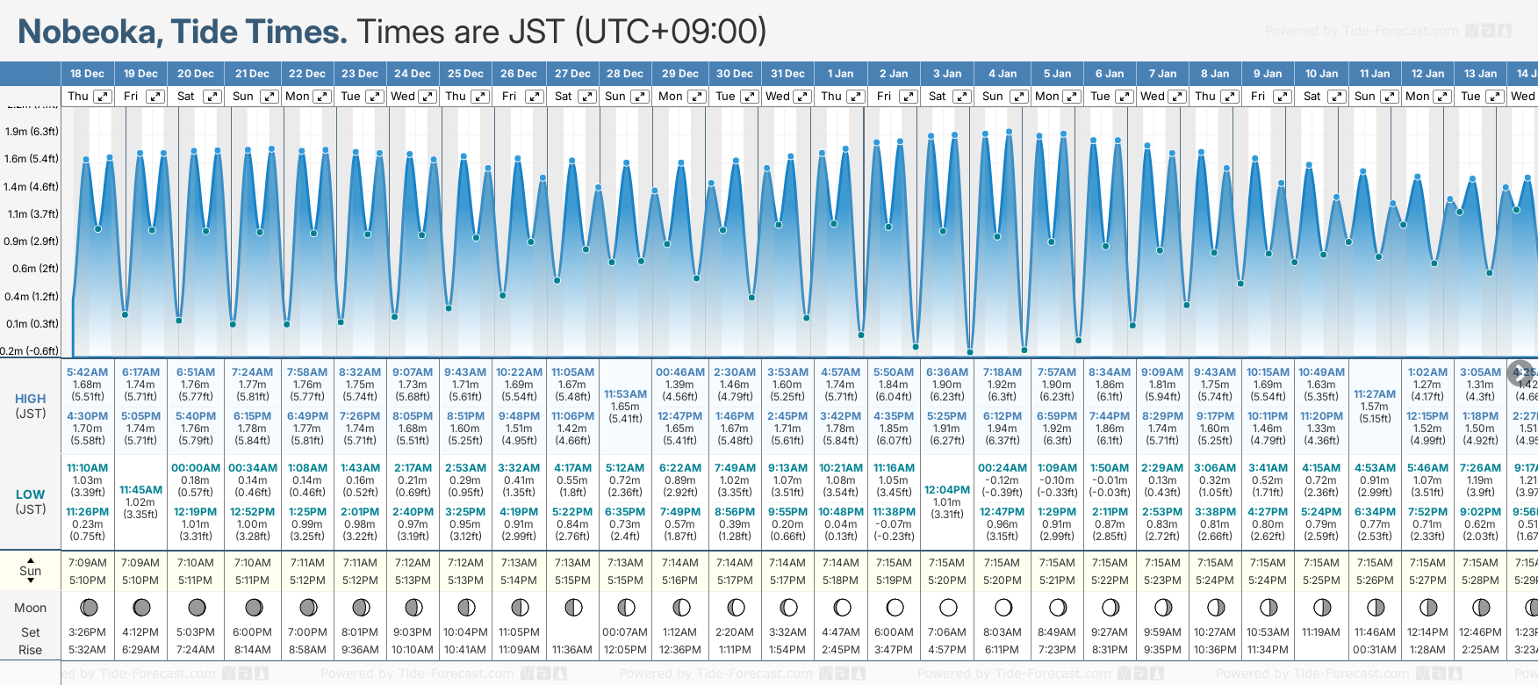
Task: Expand the Thu 18 Dec day view
Action: [x=103, y=97]
